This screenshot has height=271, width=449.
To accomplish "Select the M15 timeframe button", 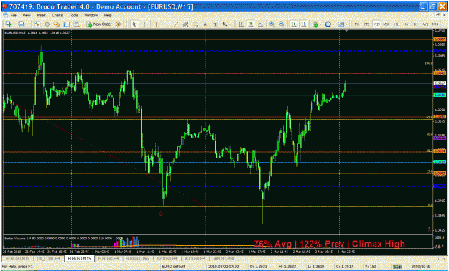I will pos(376,24).
